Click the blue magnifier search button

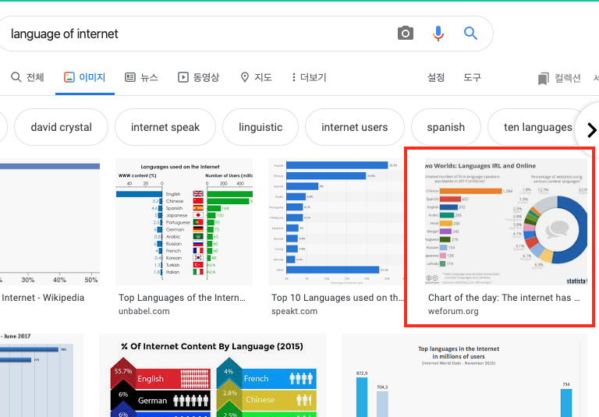[470, 34]
